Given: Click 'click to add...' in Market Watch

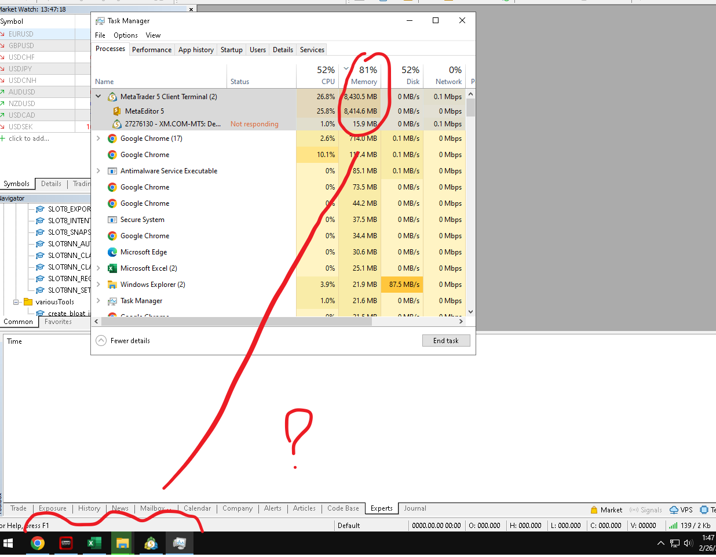Looking at the screenshot, I should tap(29, 139).
